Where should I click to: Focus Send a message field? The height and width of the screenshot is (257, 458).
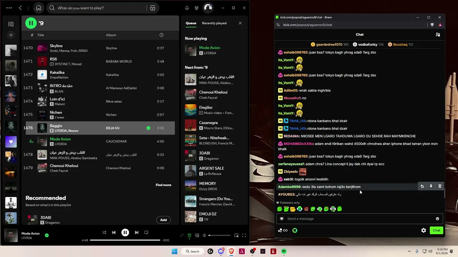point(360,219)
